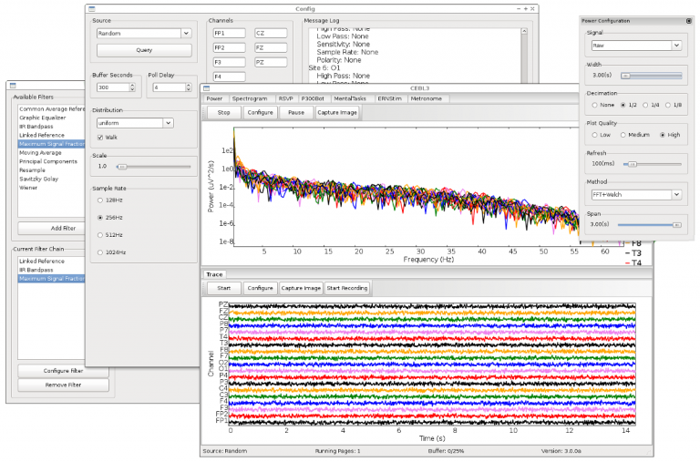Open the Source dropdown showing Random
The height and width of the screenshot is (462, 700).
(x=142, y=33)
